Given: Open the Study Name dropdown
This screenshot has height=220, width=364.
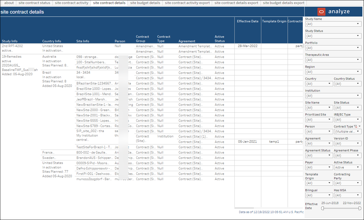Looking at the screenshot, I should pos(333,24).
